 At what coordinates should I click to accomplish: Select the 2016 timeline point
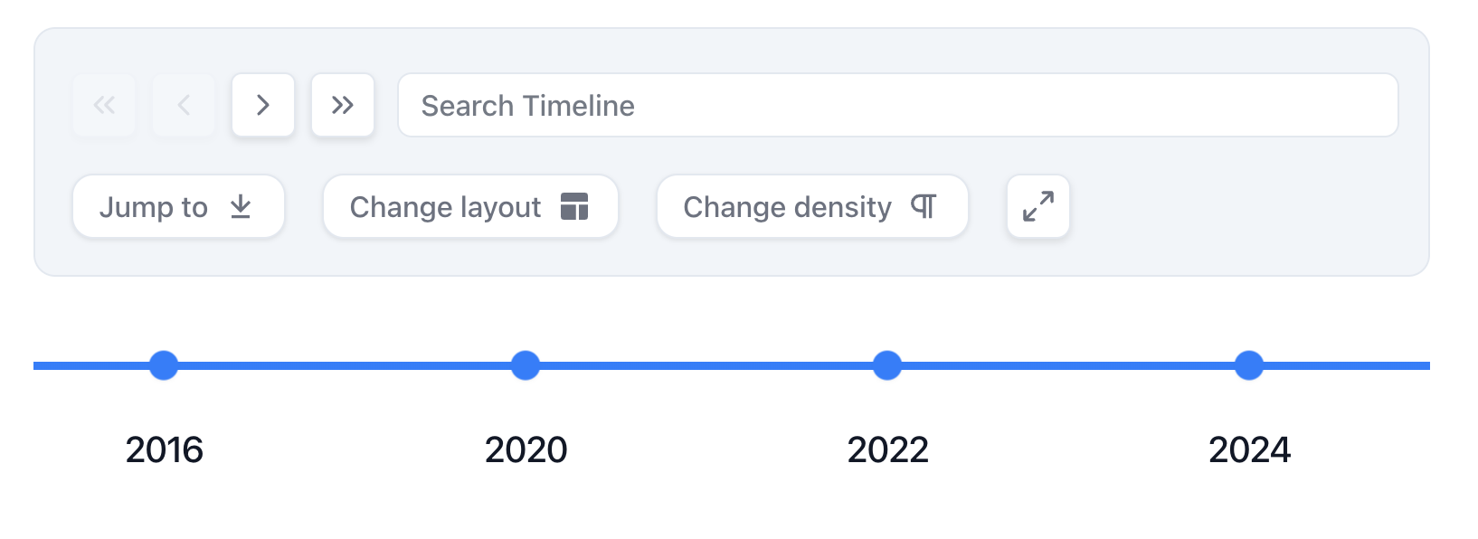[164, 365]
